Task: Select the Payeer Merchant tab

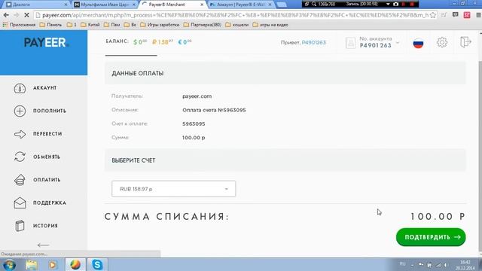Action: 173,5
